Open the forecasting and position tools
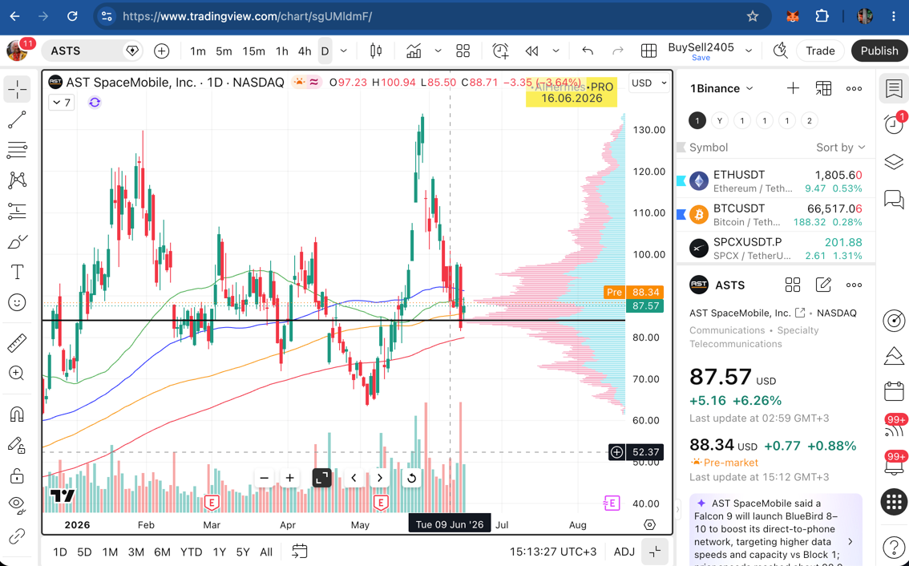This screenshot has height=566, width=909. [x=17, y=211]
